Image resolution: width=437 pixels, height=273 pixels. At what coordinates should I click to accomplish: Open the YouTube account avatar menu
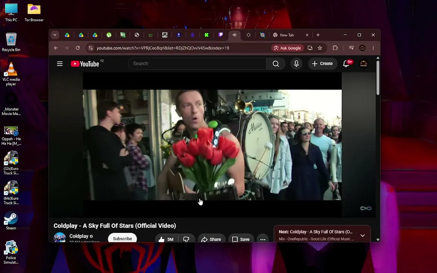tap(363, 64)
